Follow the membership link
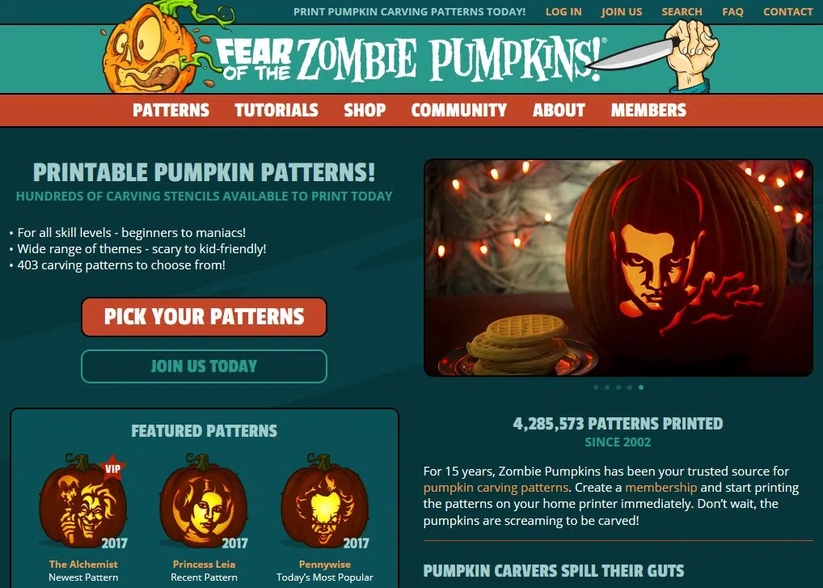Image resolution: width=823 pixels, height=588 pixels. tap(661, 488)
